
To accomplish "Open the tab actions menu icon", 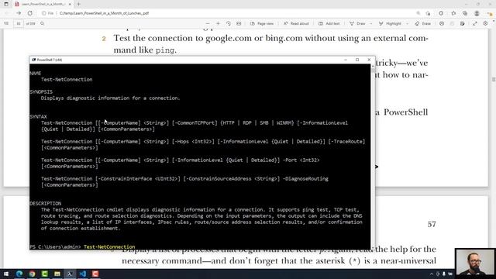I will pos(6,4).
